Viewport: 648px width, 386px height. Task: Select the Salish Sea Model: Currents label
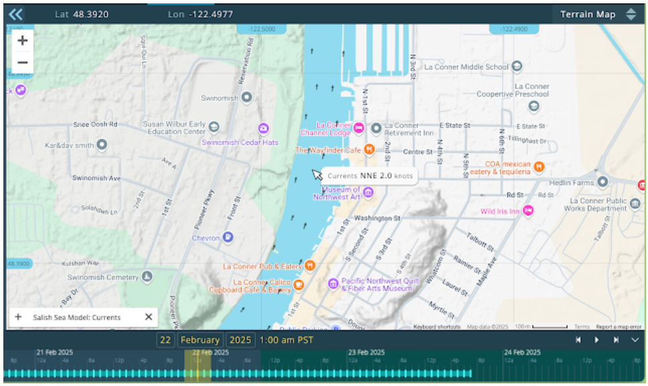tap(77, 318)
